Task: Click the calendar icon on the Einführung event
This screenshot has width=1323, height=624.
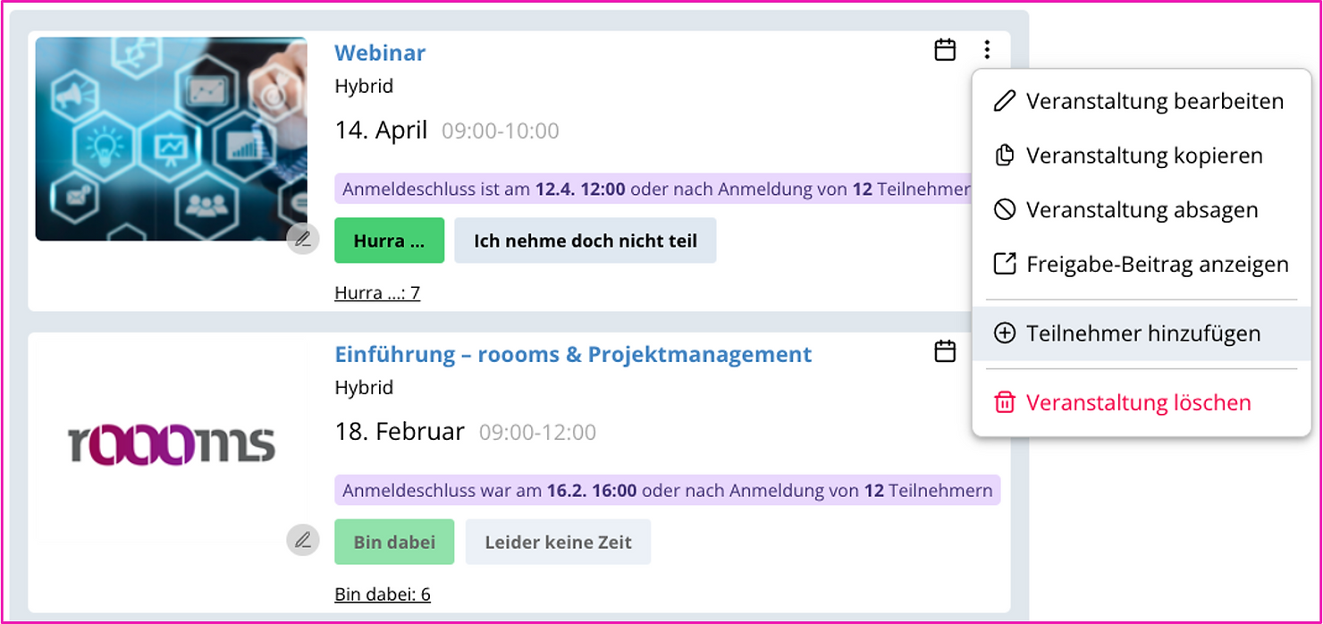Action: [945, 351]
